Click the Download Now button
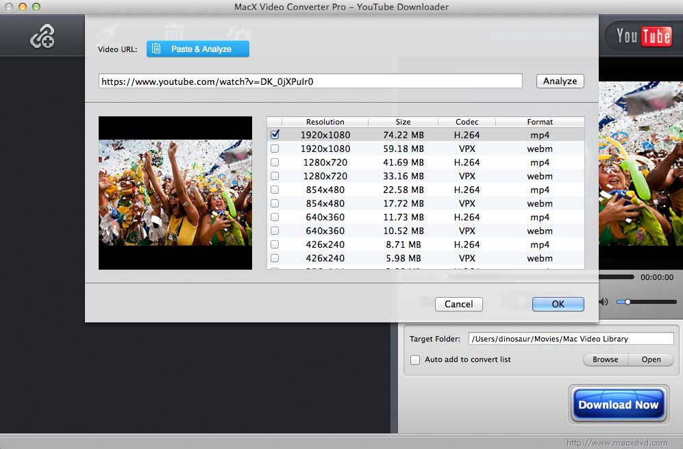This screenshot has width=683, height=449. click(x=618, y=405)
